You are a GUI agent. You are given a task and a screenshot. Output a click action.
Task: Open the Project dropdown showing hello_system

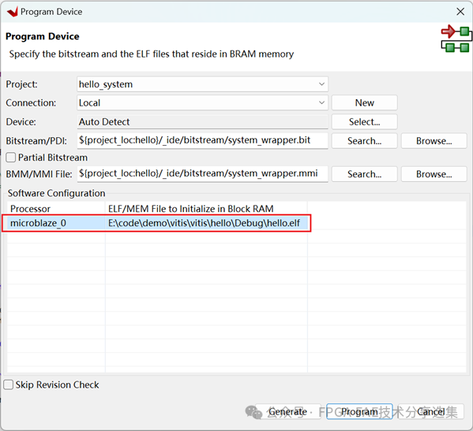pyautogui.click(x=202, y=84)
